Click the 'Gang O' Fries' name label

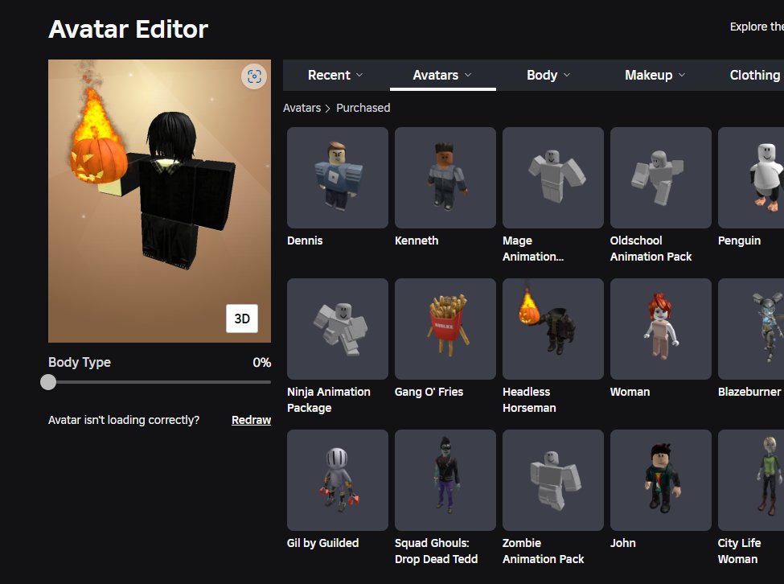(429, 392)
